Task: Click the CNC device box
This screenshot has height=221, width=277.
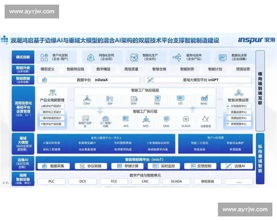Action: [145, 181]
